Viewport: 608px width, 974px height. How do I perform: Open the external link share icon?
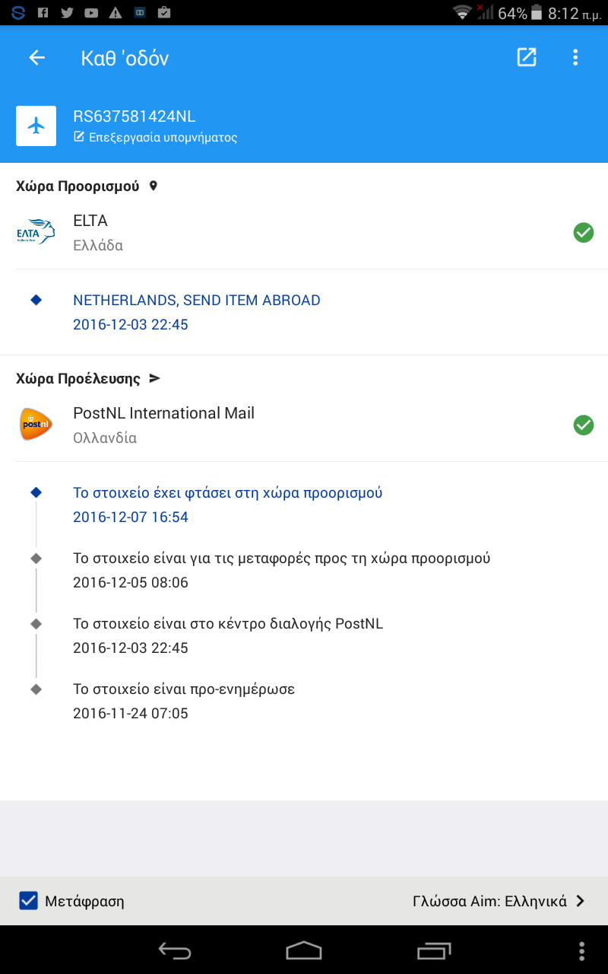click(527, 58)
